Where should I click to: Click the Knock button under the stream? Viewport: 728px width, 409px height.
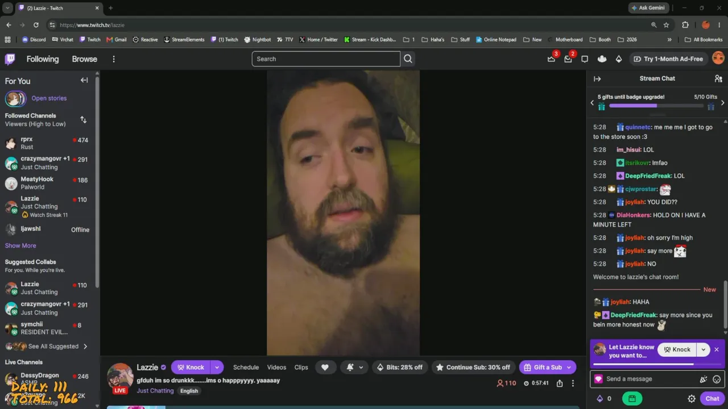click(191, 368)
